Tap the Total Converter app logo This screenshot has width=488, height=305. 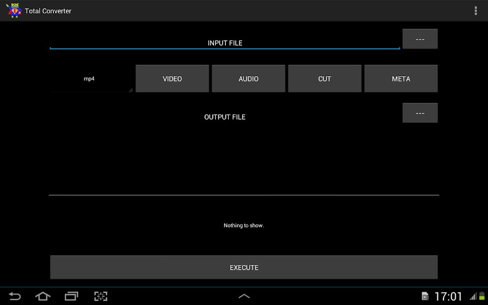coord(14,10)
